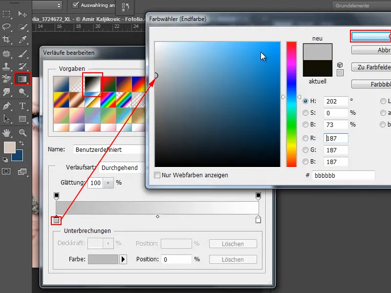391x293 pixels.
Task: Click Zu Farbfeldern hinzufügen button
Action: [x=371, y=67]
